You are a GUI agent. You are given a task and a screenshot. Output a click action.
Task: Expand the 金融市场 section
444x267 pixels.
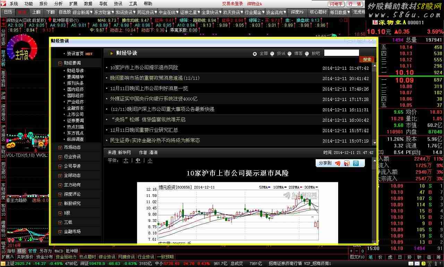pos(60,232)
